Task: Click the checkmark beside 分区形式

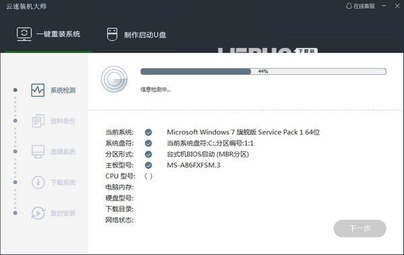Action: point(148,154)
